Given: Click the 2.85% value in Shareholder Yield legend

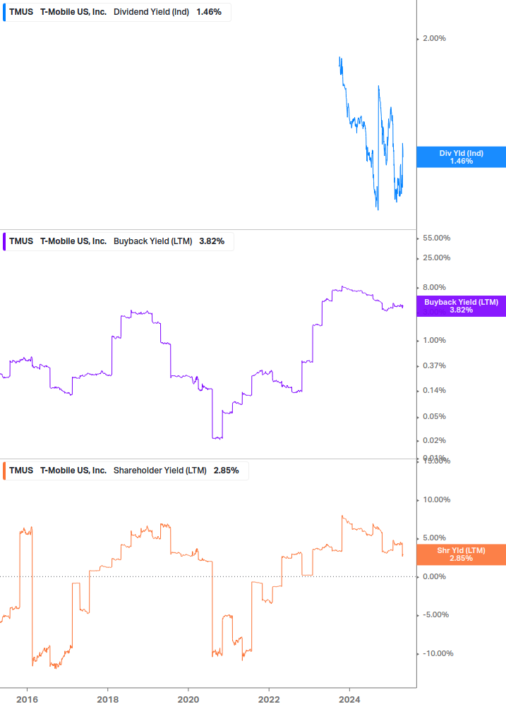Looking at the screenshot, I should point(226,471).
